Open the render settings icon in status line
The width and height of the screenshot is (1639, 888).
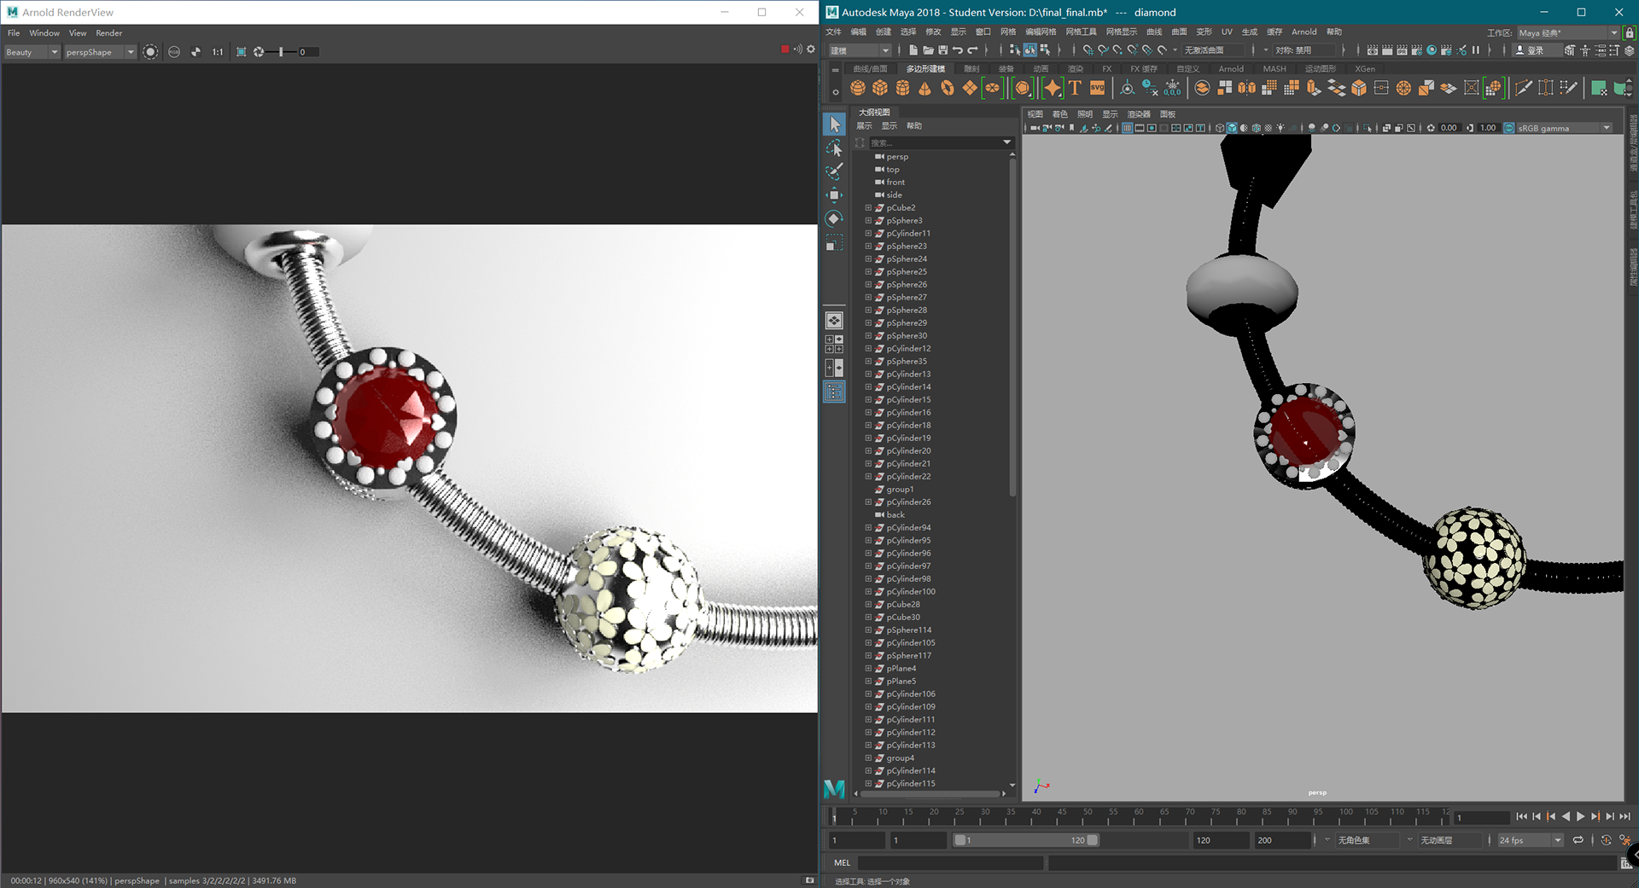tap(1417, 50)
